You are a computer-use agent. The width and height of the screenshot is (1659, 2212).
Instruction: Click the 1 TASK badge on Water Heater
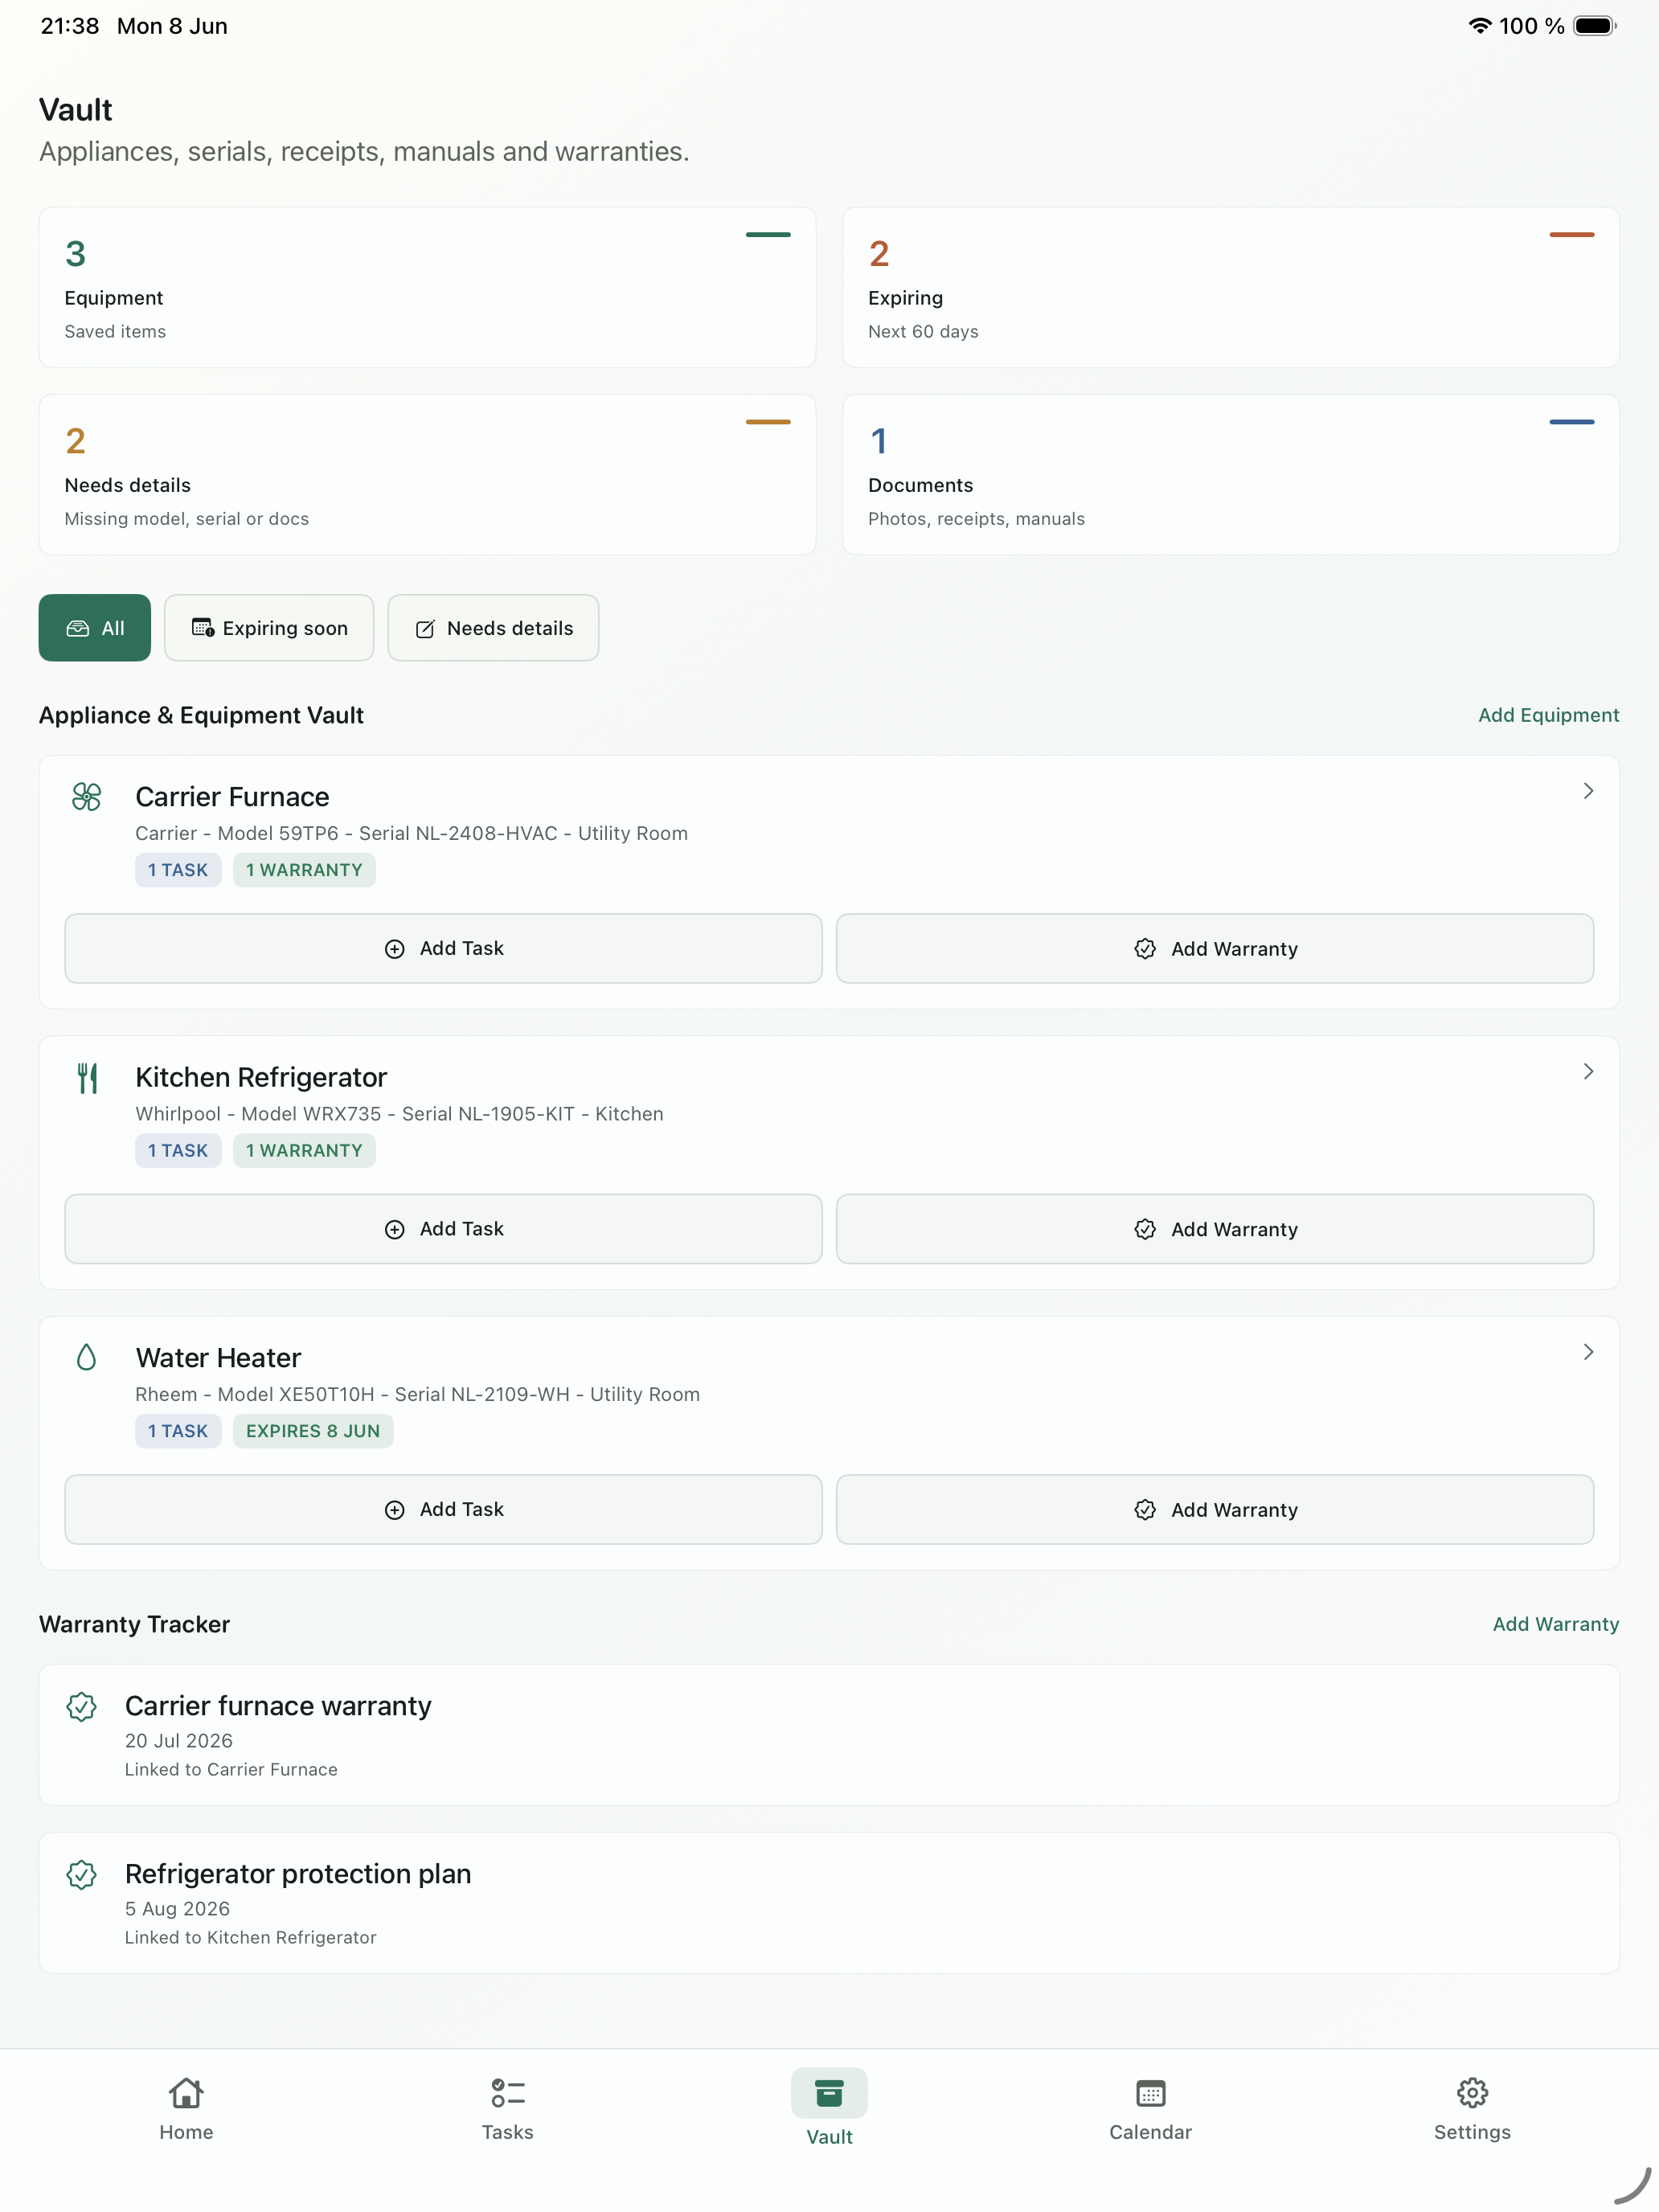click(x=178, y=1431)
